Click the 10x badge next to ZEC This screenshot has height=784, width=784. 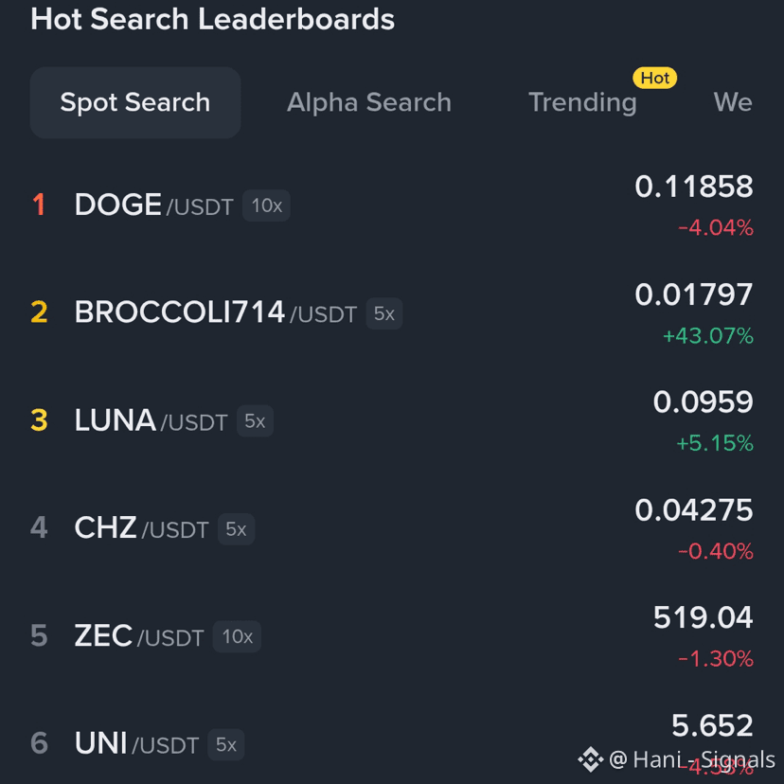237,637
